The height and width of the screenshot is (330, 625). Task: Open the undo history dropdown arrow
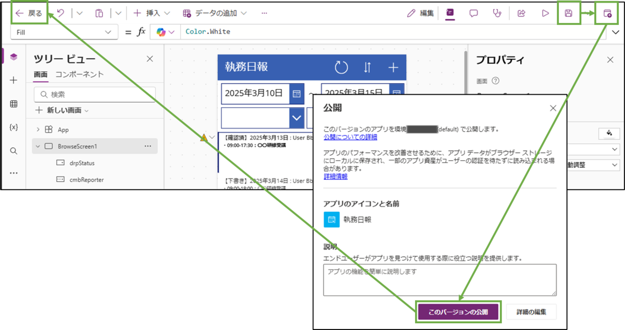pos(79,13)
